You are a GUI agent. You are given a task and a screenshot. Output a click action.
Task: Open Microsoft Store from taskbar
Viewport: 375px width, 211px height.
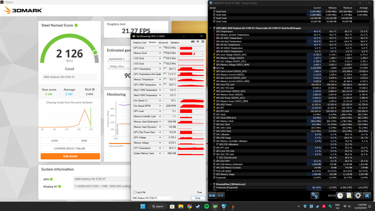coord(172,206)
